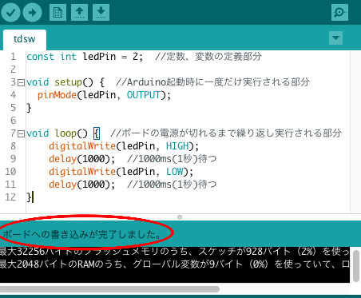Click console line starting 最大32256バイト

175,252
